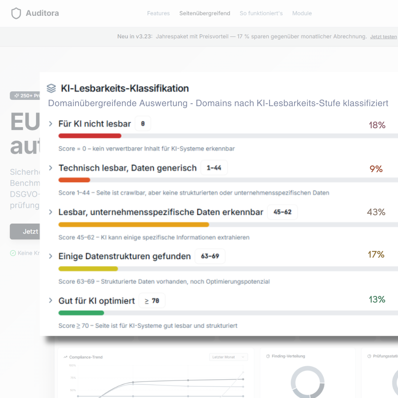398x398 pixels.
Task: Click the 'Score 63–69 – Strukturierte Daten vorhanden' text
Action: 164,282
